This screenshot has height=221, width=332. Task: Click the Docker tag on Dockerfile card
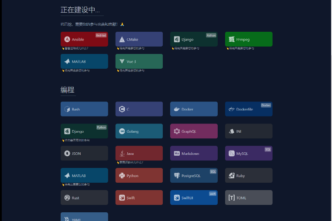pos(266,105)
